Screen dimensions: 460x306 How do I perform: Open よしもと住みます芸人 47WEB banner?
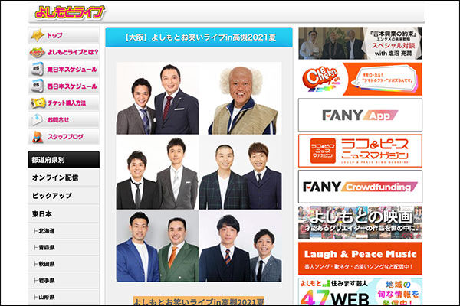(x=360, y=291)
